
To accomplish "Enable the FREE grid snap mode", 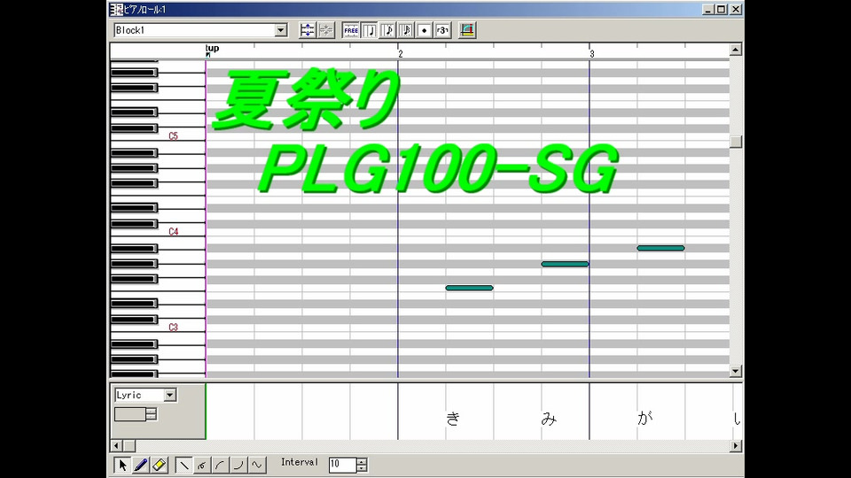I will (351, 30).
